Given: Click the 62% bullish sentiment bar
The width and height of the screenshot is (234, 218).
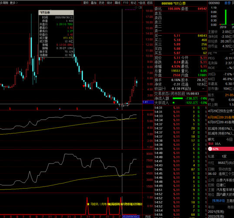Looking at the screenshot, I should [221, 149].
